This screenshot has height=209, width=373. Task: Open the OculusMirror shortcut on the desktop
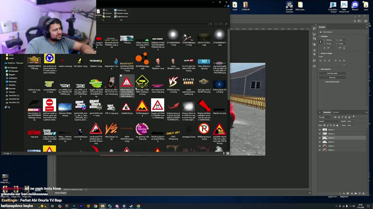pyautogui.click(x=333, y=7)
